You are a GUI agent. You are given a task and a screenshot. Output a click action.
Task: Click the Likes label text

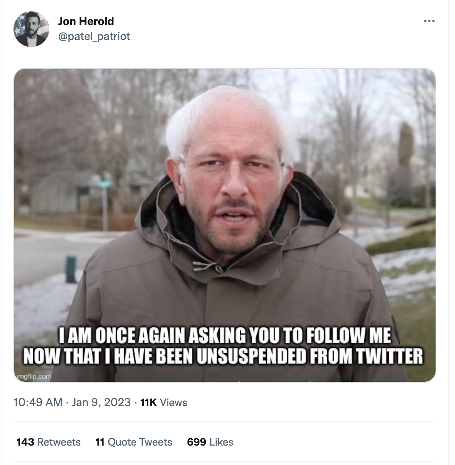220,442
